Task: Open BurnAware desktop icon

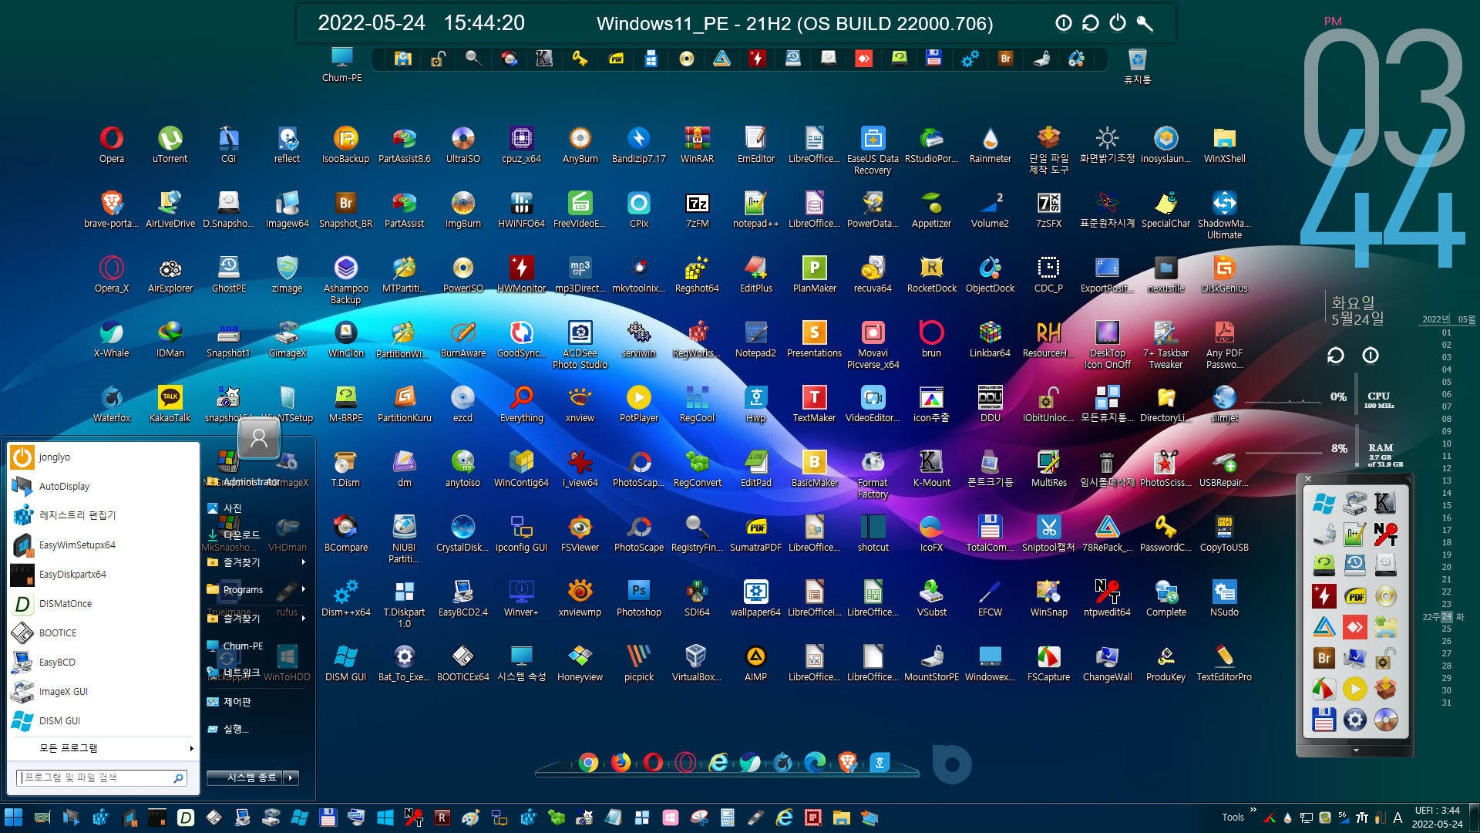Action: coord(462,339)
